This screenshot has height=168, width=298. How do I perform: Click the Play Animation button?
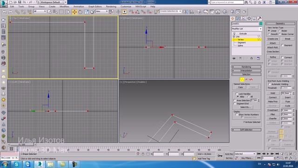[268, 154]
